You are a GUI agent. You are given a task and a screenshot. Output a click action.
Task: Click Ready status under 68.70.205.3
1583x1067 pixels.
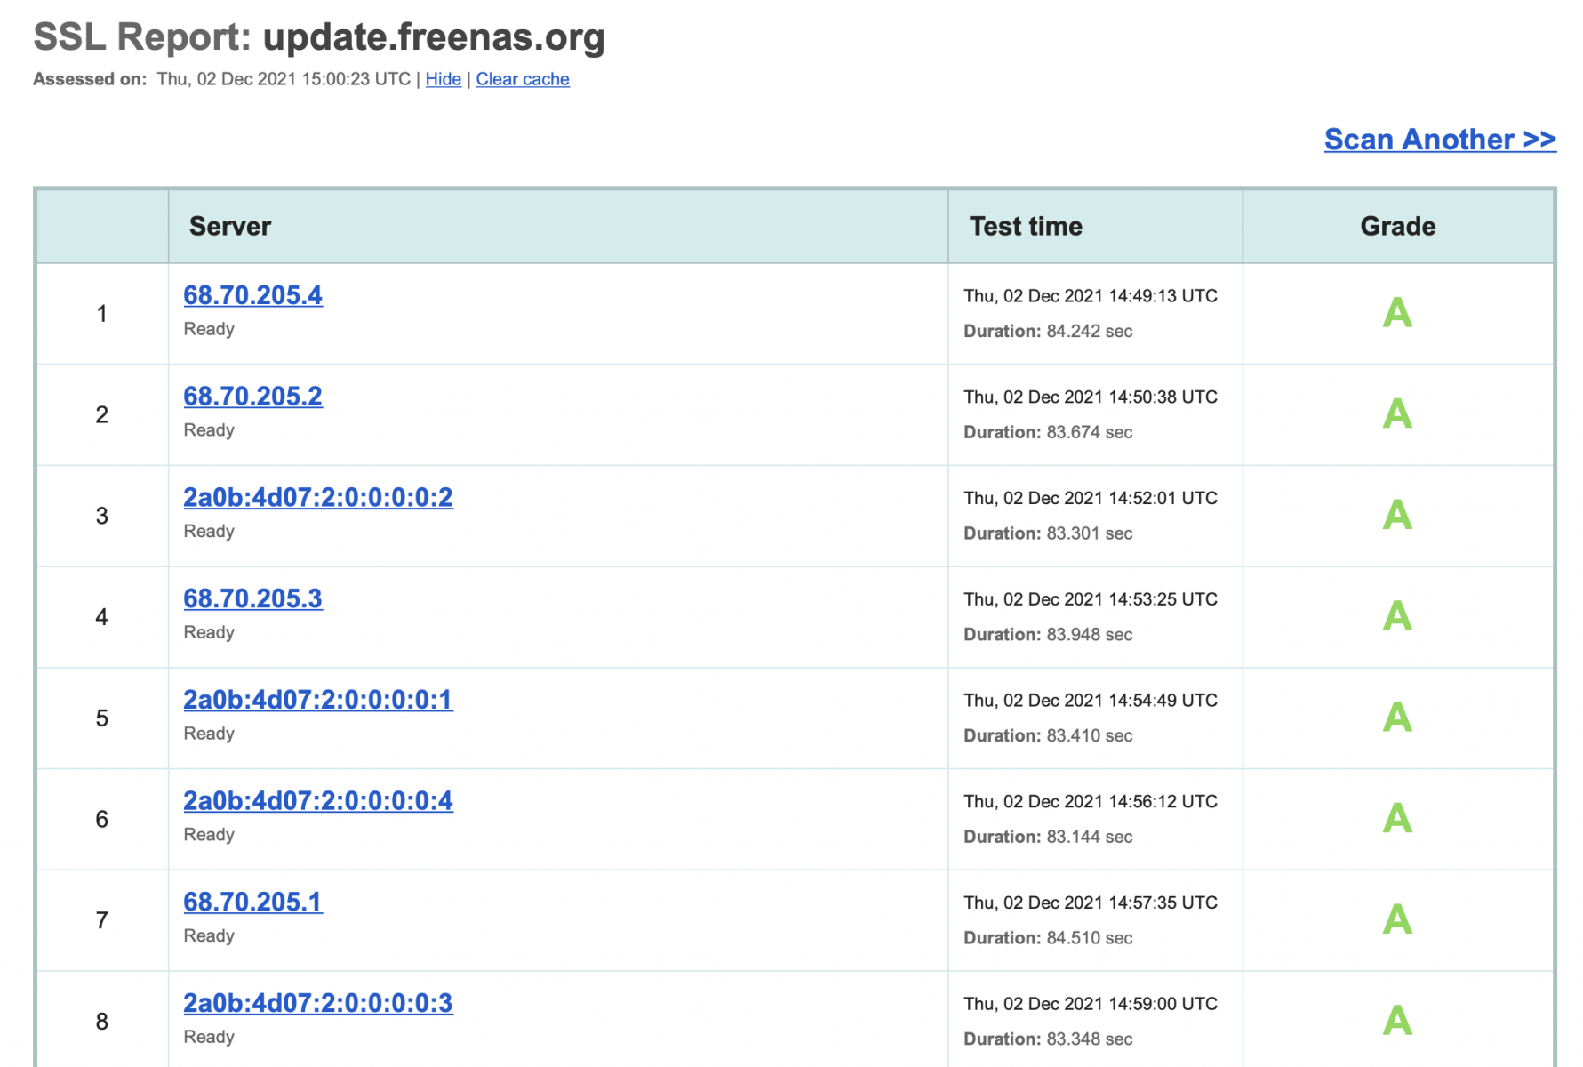209,632
